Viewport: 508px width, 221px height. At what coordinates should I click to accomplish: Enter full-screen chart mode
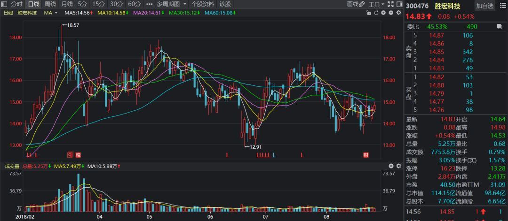(391, 4)
